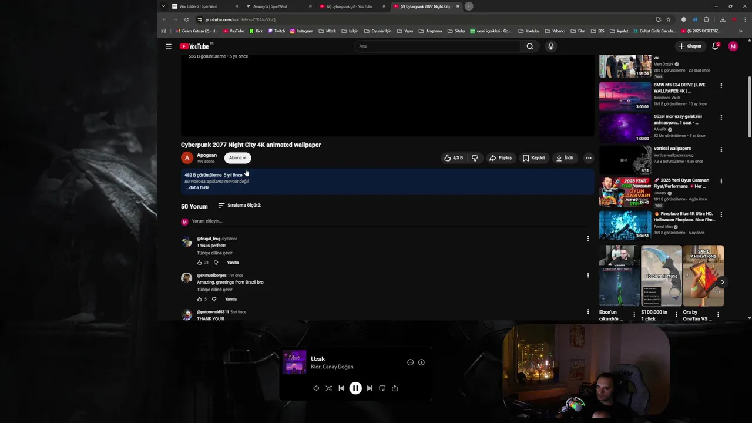
Task: Skip to next track in widget
Action: point(370,388)
